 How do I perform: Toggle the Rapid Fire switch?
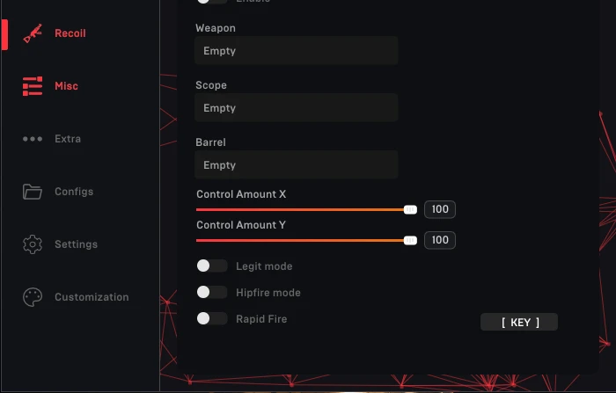click(211, 318)
